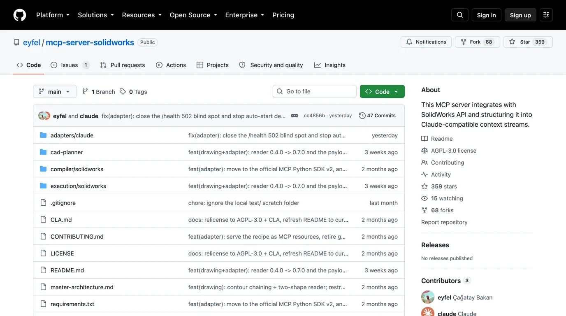Open the Pricing link in header
Viewport: 566px width, 316px height.
tap(283, 15)
